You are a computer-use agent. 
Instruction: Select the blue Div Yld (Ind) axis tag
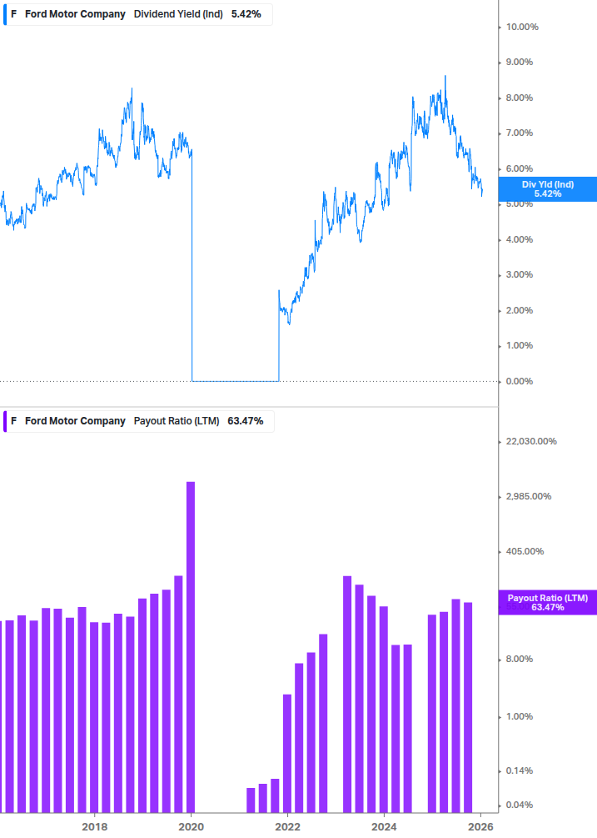pos(547,188)
